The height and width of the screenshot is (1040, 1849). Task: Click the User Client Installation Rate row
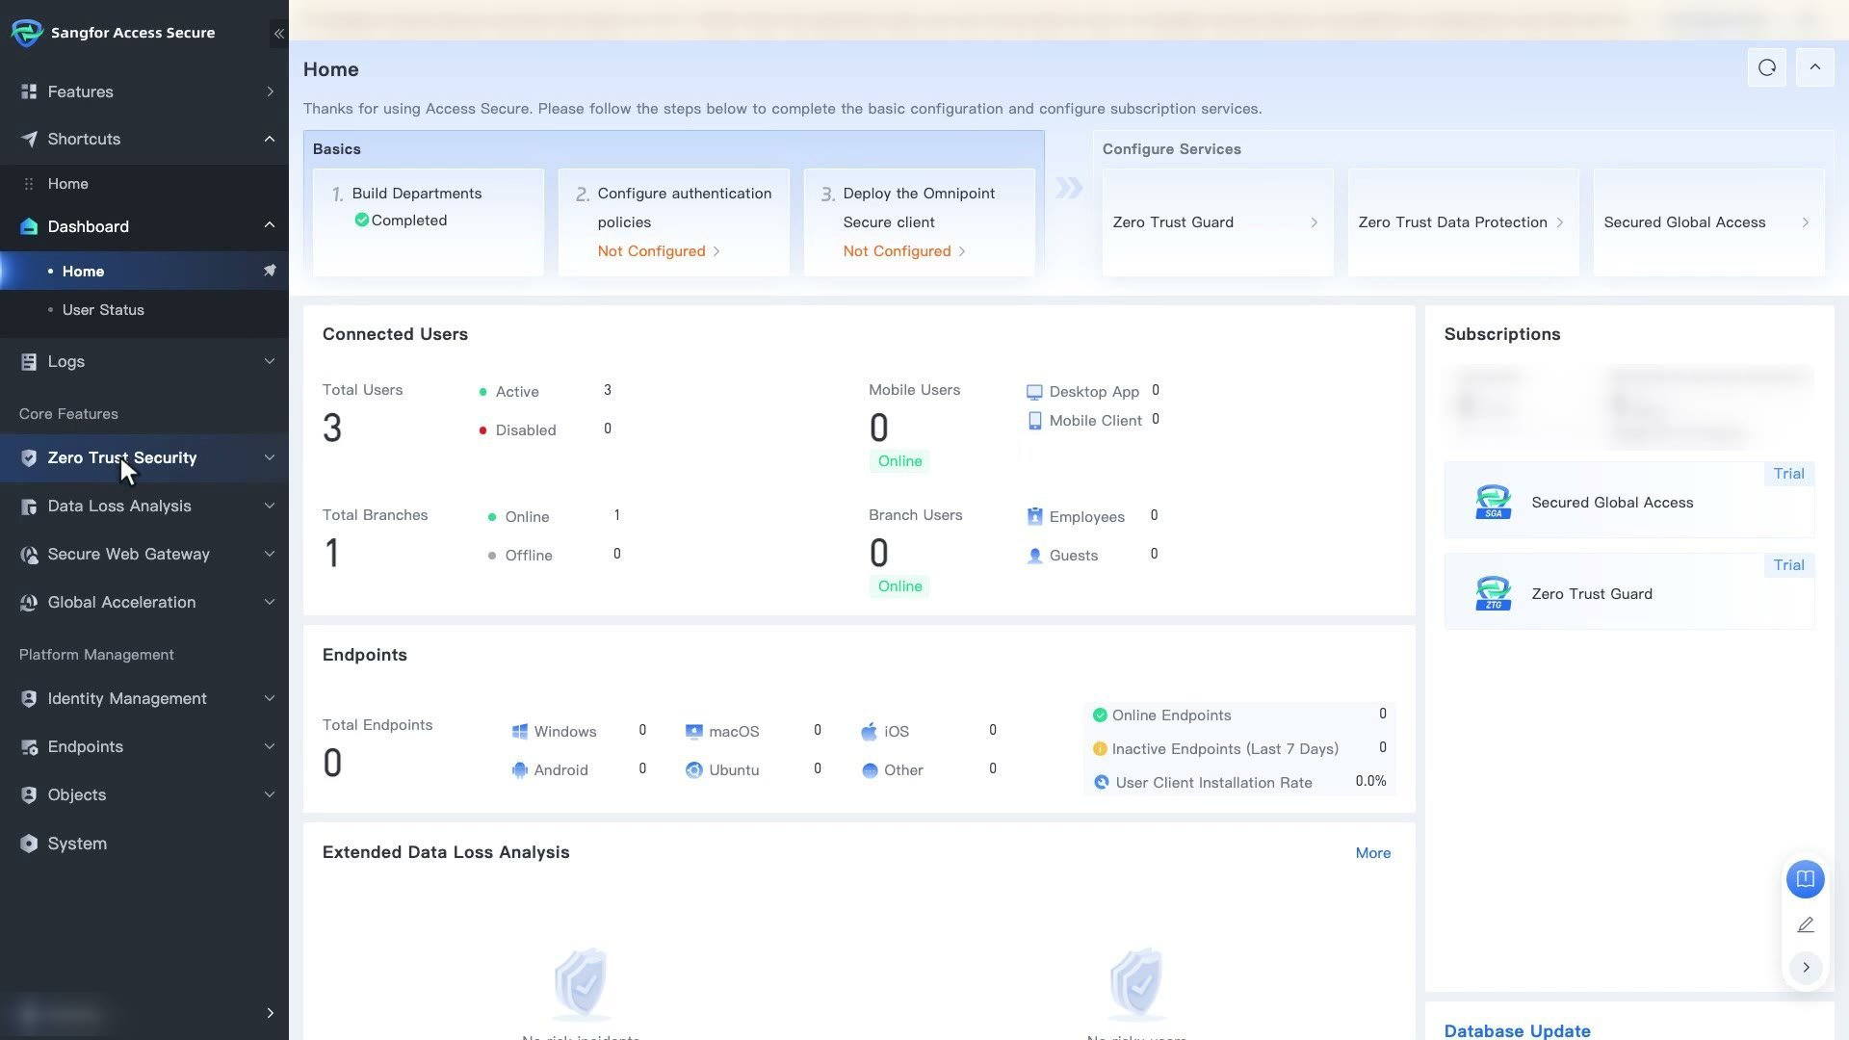coord(1240,782)
